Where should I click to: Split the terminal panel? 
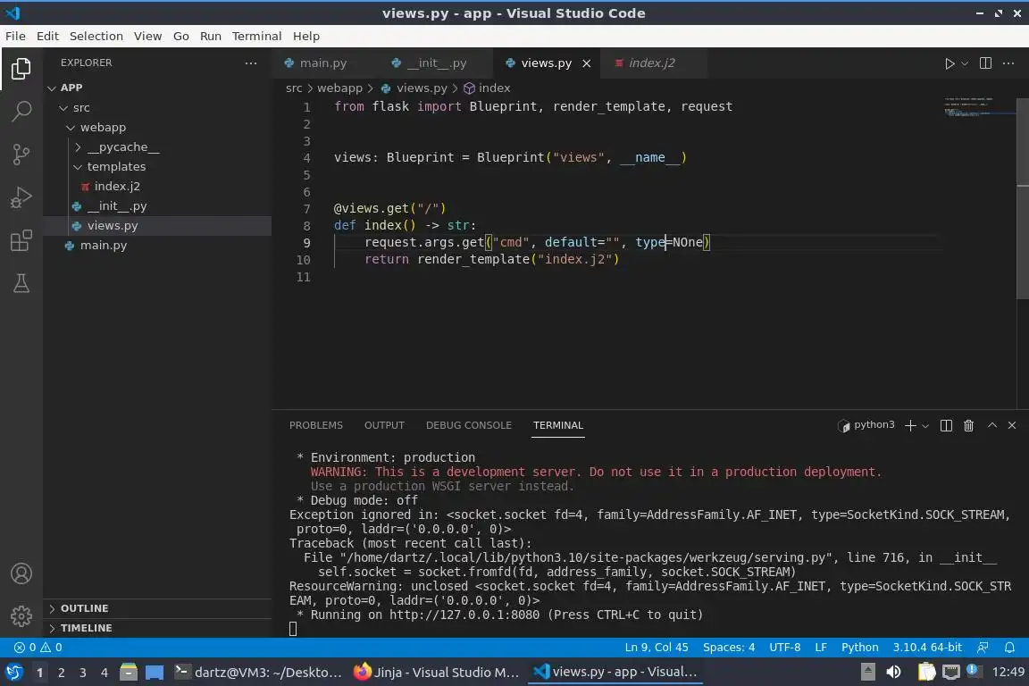point(946,426)
